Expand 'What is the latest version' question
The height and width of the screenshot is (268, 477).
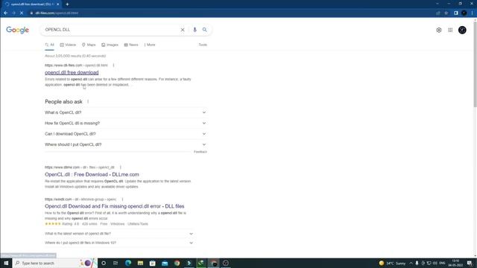coord(119,234)
